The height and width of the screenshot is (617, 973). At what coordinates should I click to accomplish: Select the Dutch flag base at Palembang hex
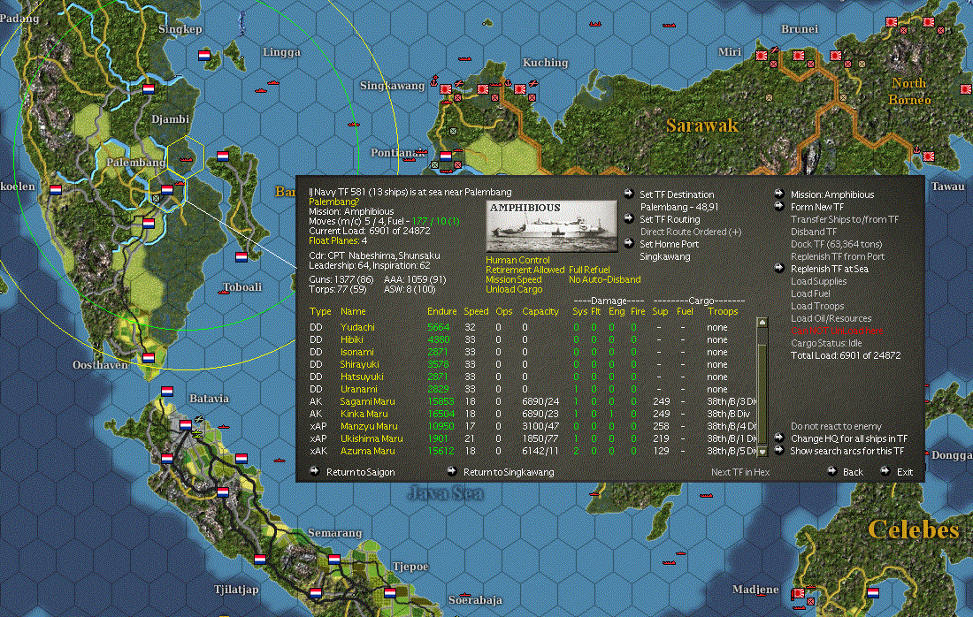[x=167, y=190]
